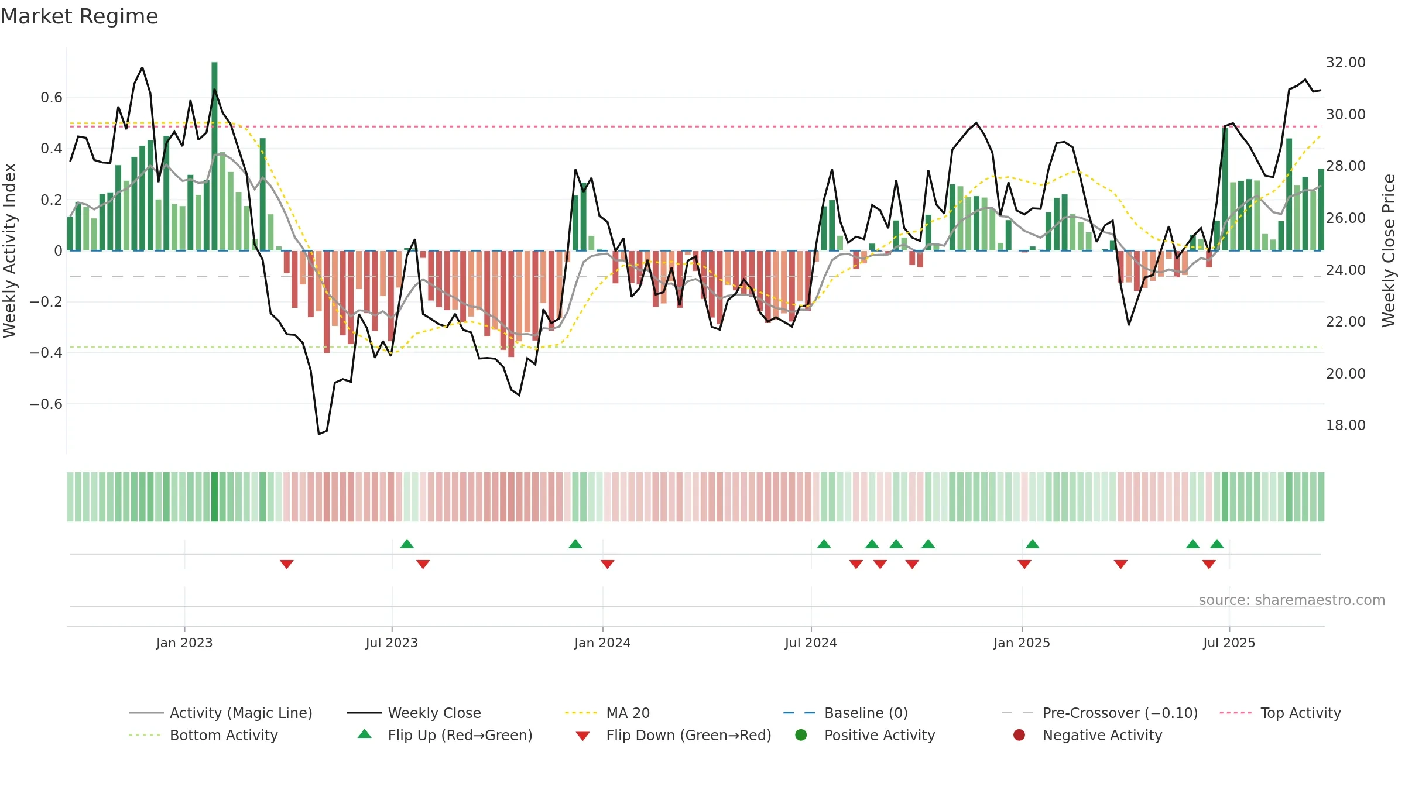Screen dimensions: 1405x790
Task: Click the last flip-up marker before Jul 2025
Action: point(1217,544)
